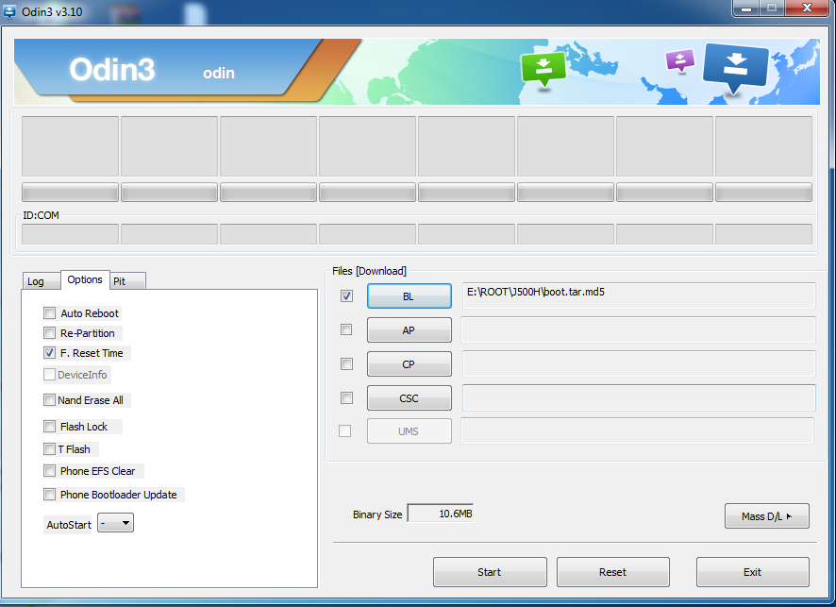836x607 pixels.
Task: Open the AutoStart dropdown
Action: coord(116,523)
